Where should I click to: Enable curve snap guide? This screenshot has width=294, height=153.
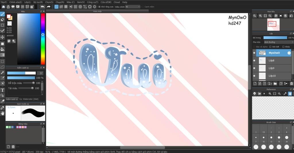85,7
